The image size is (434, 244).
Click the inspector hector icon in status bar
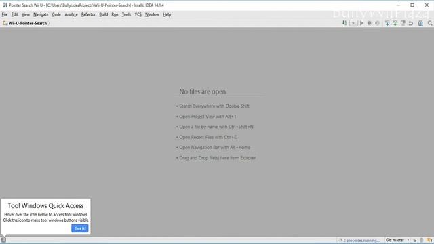point(429,240)
